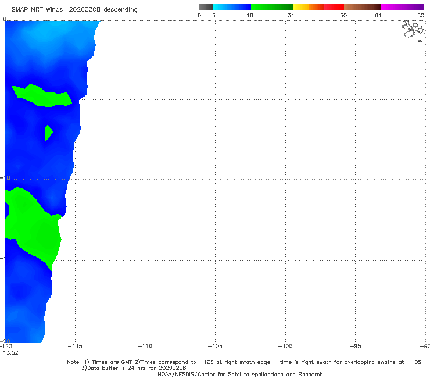
Task: Click the longitude label '-105'
Action: point(215,346)
